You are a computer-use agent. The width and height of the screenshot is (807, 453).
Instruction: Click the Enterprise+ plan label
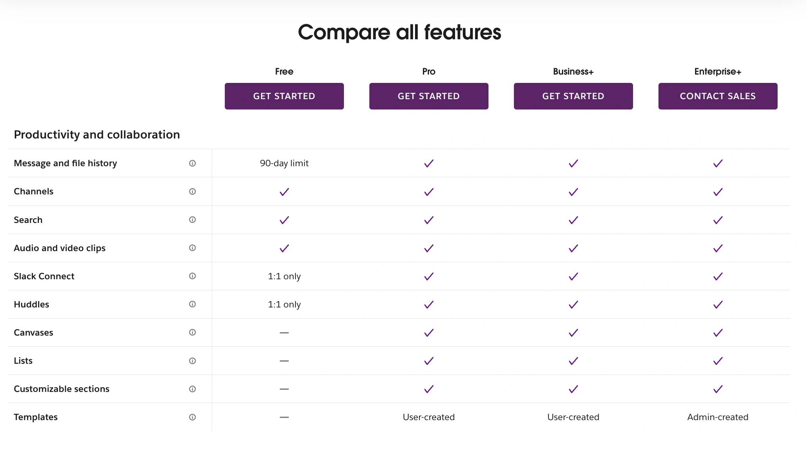click(718, 71)
